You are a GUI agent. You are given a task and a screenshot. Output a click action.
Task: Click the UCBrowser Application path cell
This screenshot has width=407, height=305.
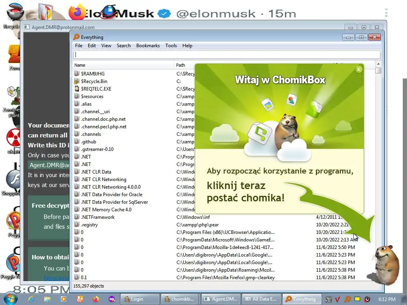226,232
